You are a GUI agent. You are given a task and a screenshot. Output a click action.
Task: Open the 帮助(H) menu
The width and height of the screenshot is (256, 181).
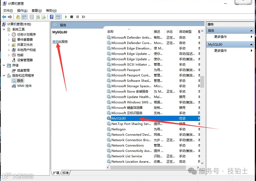pos(51,11)
